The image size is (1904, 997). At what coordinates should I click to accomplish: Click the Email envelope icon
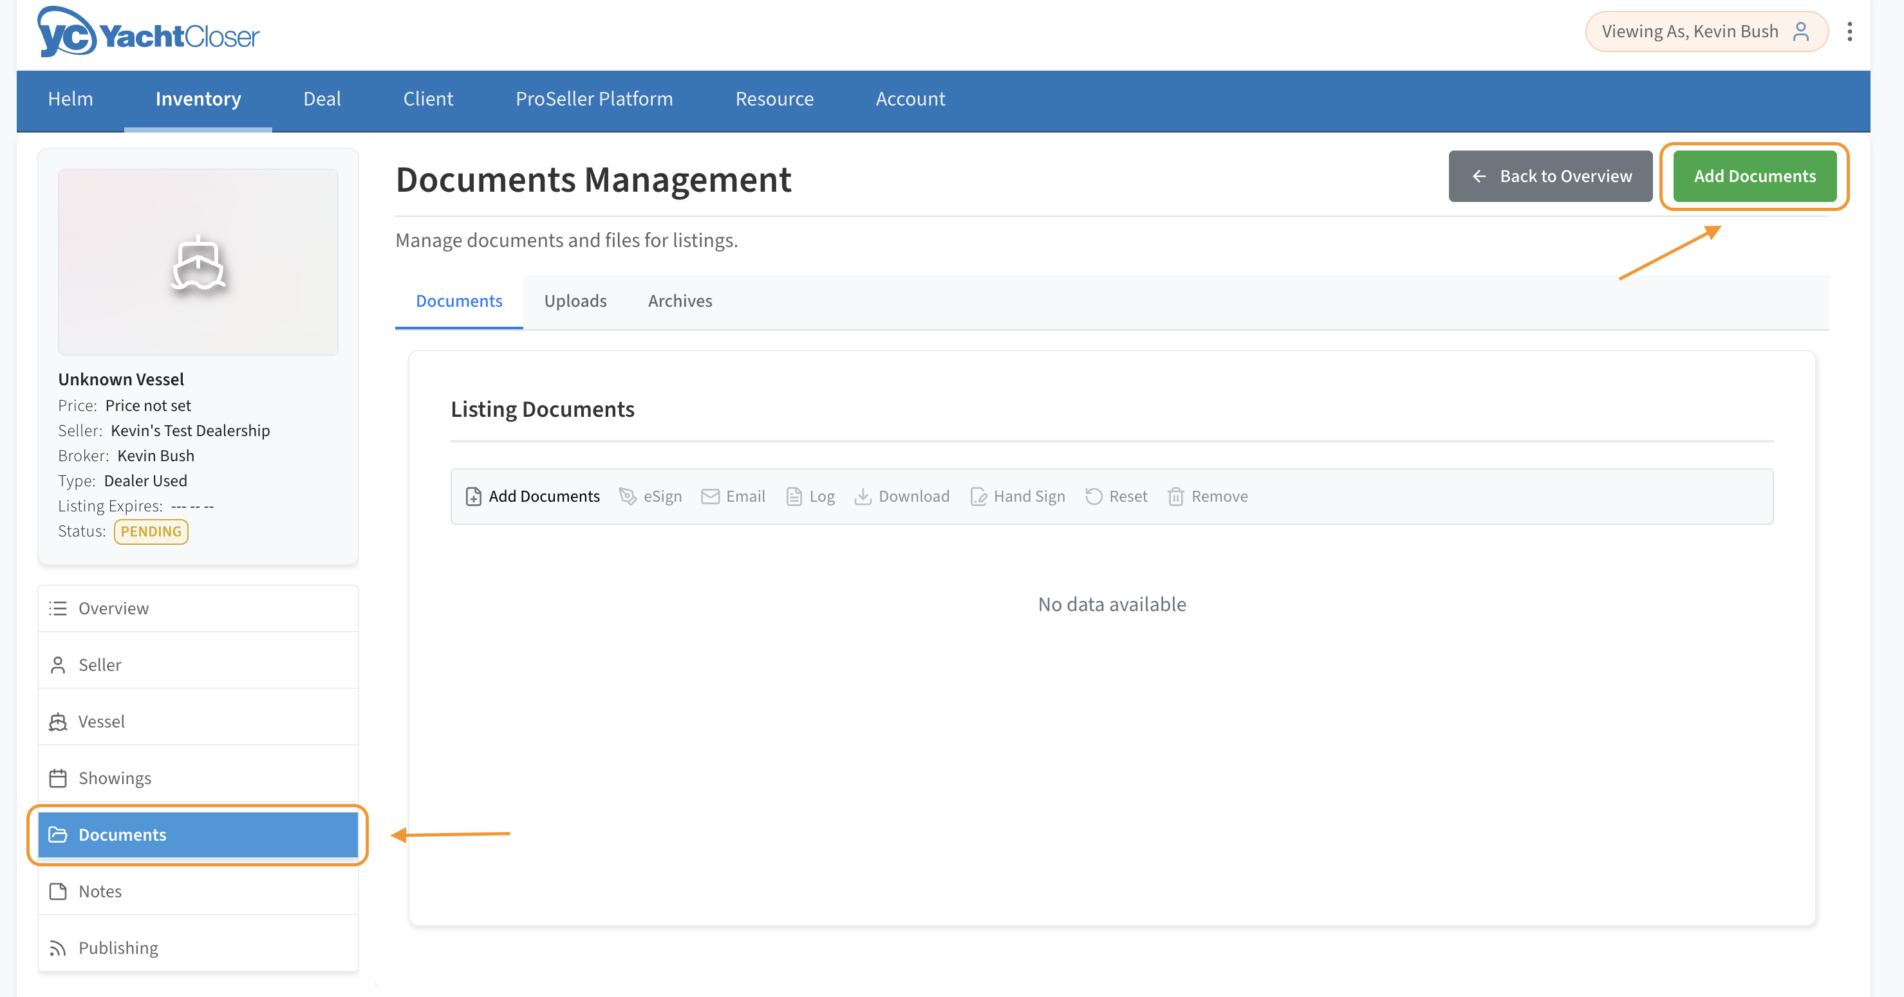(709, 497)
